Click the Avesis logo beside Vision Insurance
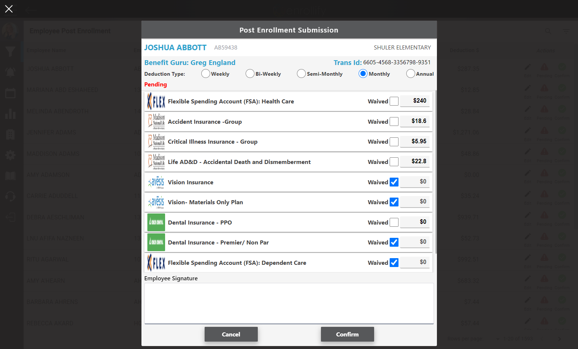This screenshot has width=578, height=349. coord(156,182)
